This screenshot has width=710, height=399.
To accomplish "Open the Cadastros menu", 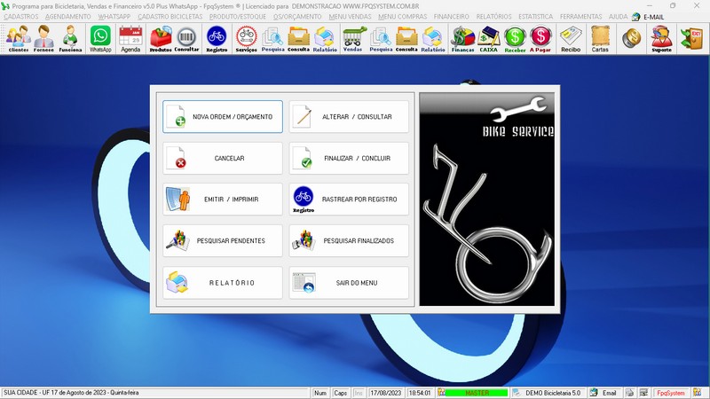I will (21, 16).
